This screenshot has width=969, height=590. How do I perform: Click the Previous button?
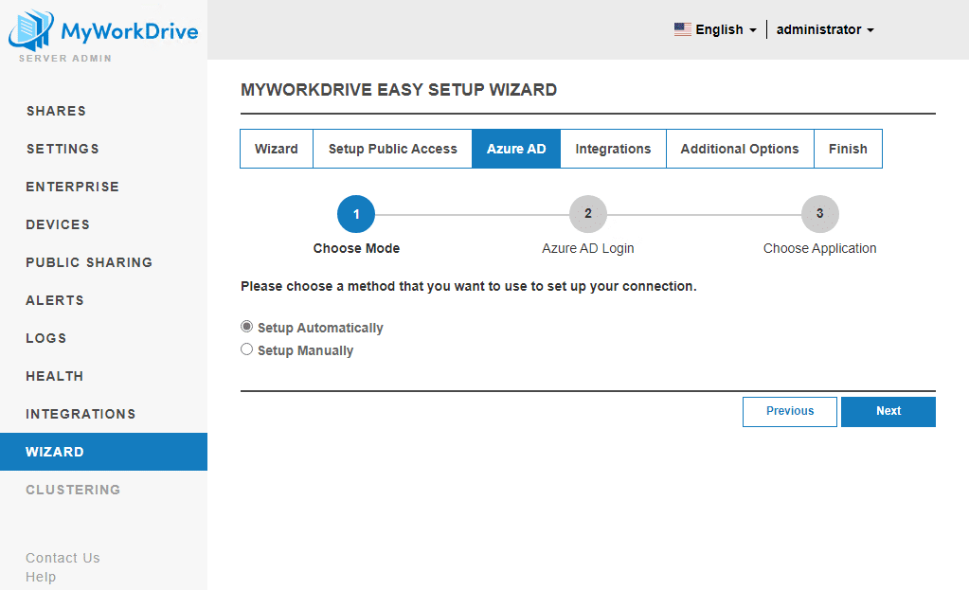(x=789, y=411)
